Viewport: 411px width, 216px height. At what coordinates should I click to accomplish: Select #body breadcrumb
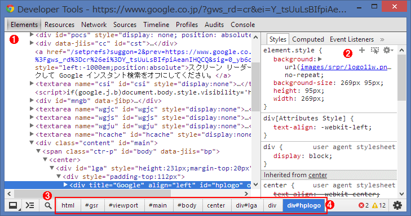[187, 205]
